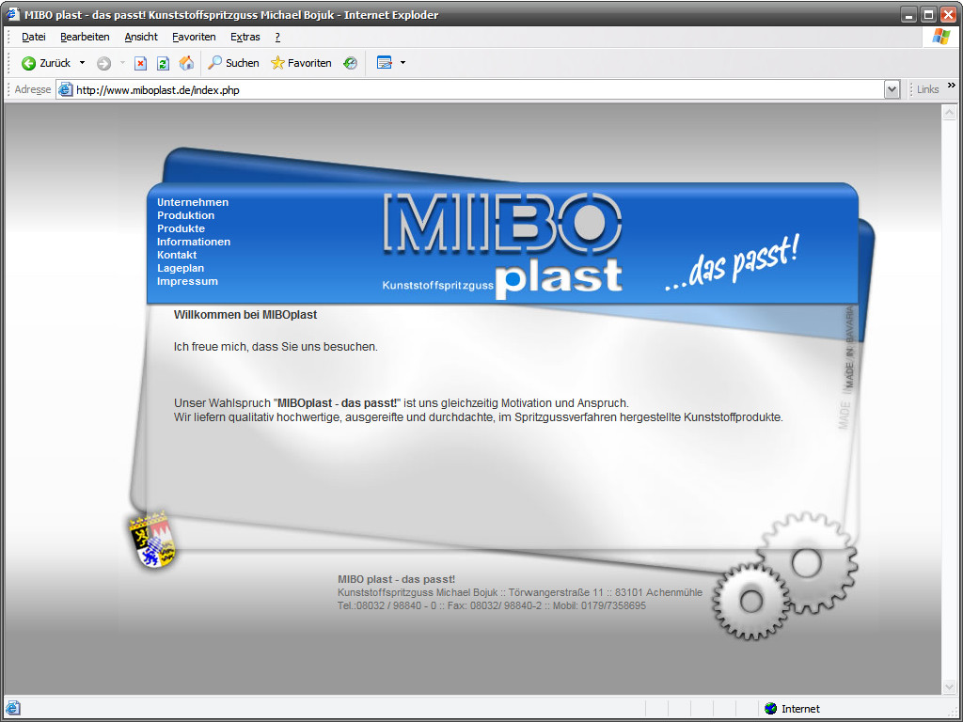The width and height of the screenshot is (963, 722).
Task: Click the status bar page icon at left
Action: (13, 709)
